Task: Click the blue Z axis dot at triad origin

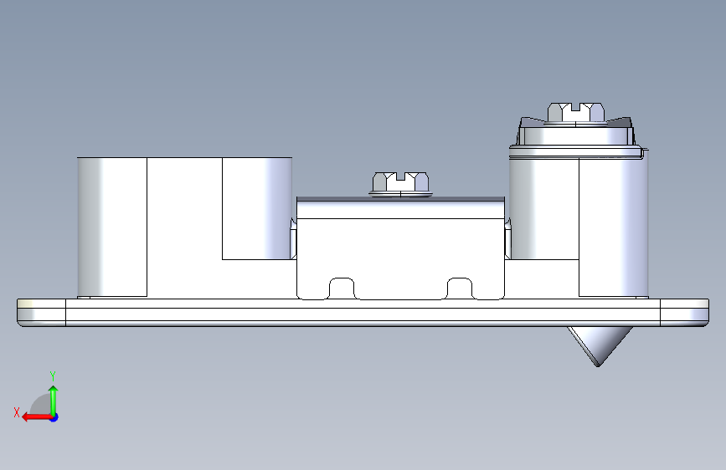Action: [54, 417]
